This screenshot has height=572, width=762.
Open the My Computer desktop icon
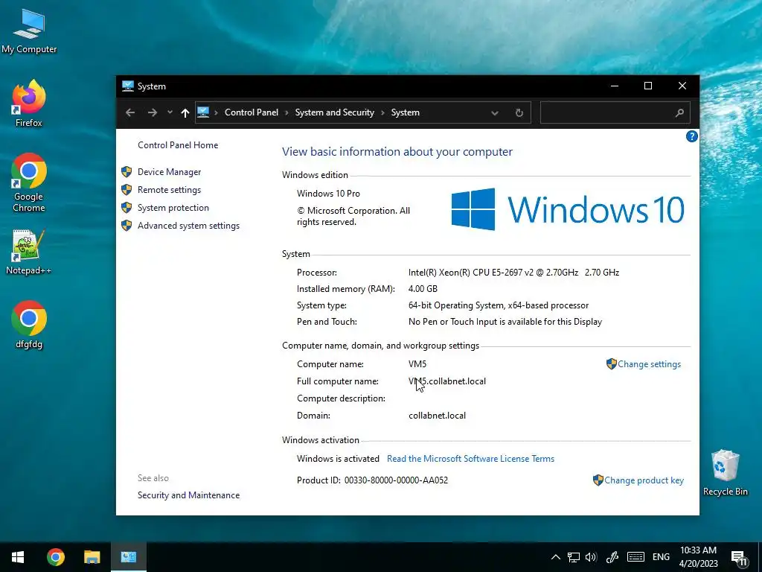29,31
